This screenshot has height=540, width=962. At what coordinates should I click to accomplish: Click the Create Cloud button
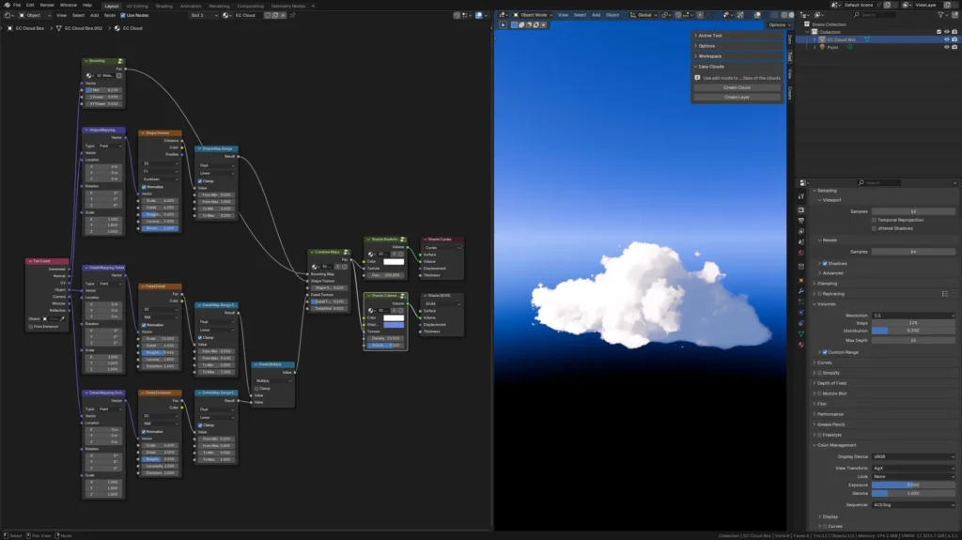(737, 87)
